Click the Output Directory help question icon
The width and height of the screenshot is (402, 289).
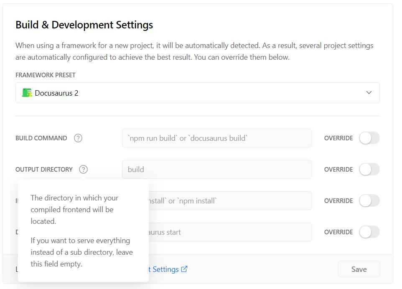coord(83,170)
